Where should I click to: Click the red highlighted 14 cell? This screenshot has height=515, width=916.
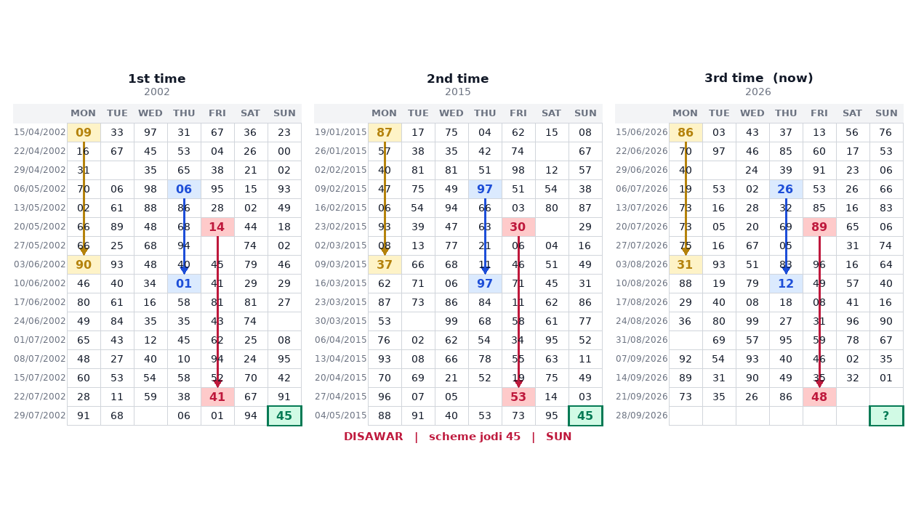click(217, 227)
